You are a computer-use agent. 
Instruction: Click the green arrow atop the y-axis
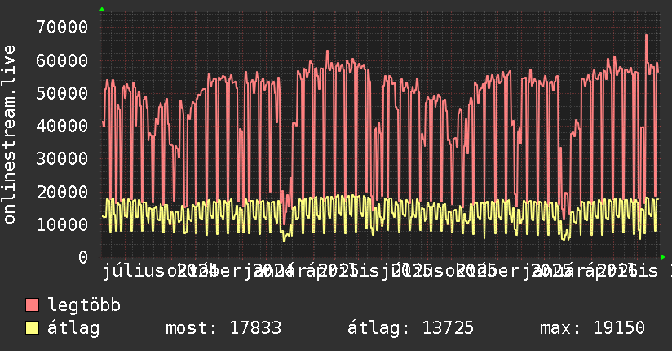point(102,9)
